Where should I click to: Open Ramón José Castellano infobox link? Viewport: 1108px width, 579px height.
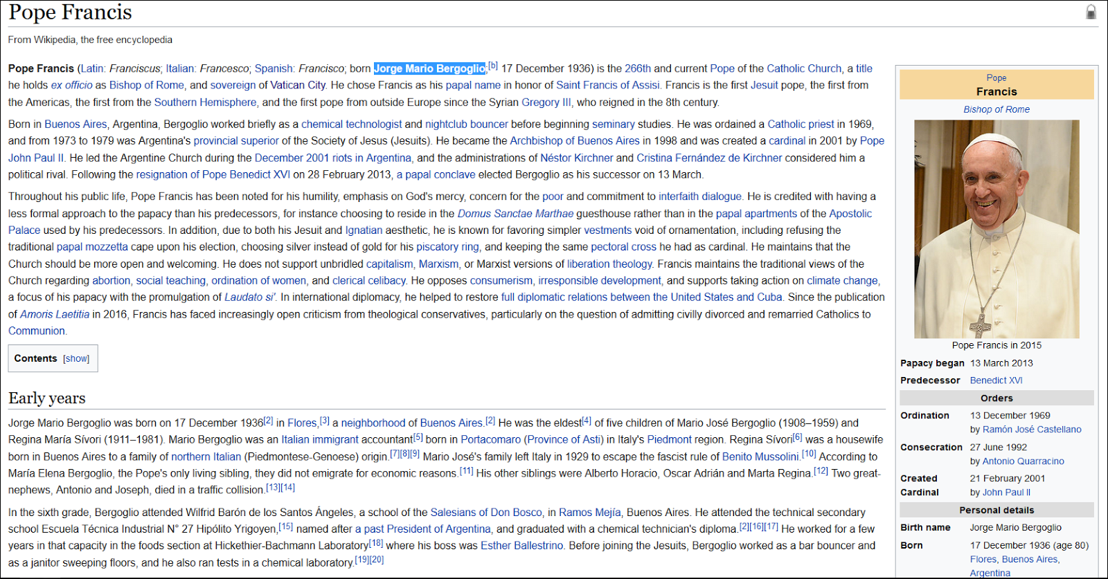pyautogui.click(x=1032, y=430)
